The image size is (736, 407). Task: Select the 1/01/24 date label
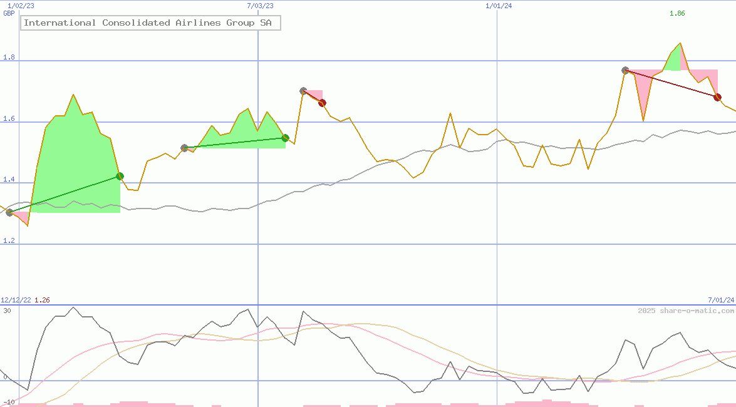click(499, 6)
